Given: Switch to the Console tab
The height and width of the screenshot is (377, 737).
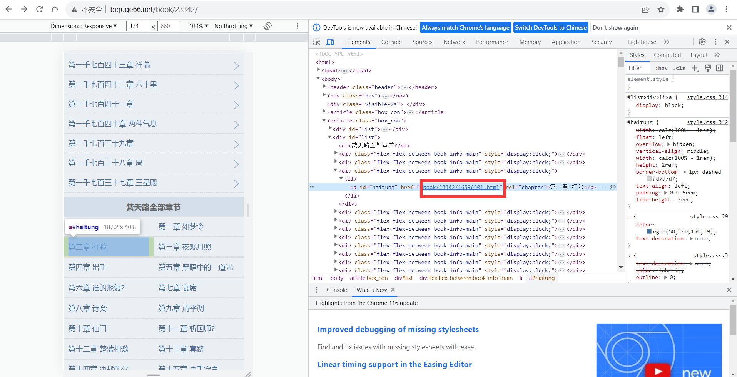Looking at the screenshot, I should [x=391, y=42].
